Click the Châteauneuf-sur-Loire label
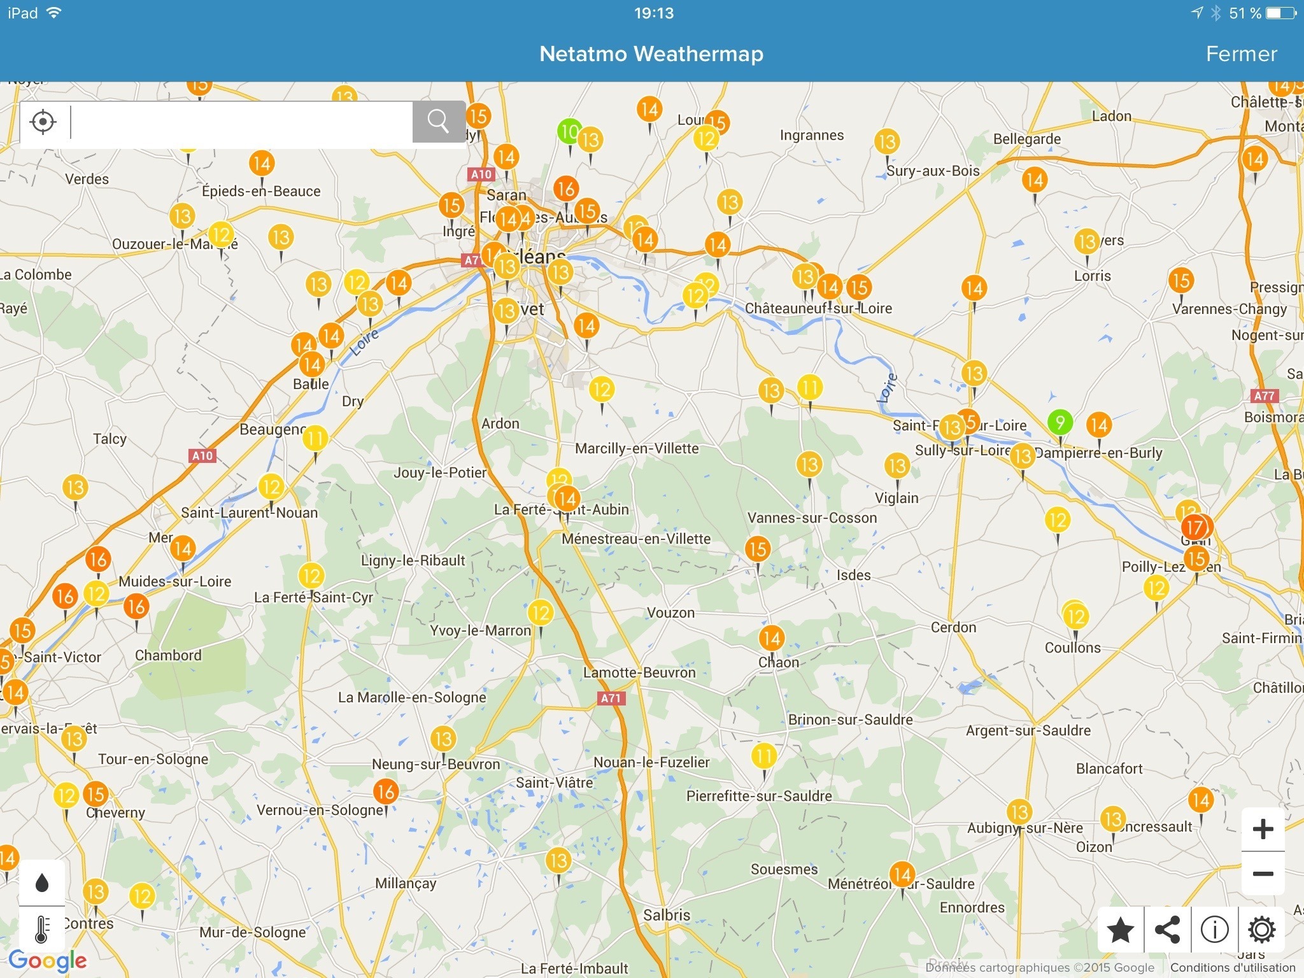The image size is (1304, 978). 818,308
